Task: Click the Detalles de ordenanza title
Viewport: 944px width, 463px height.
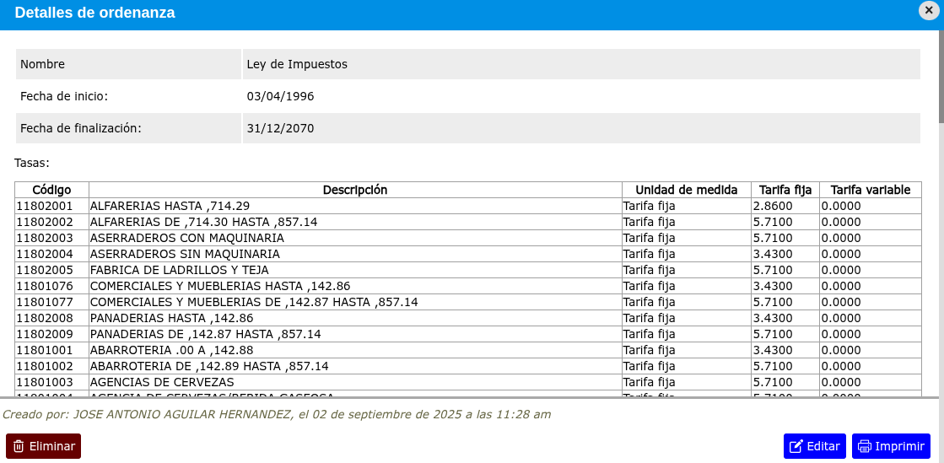Action: click(95, 12)
